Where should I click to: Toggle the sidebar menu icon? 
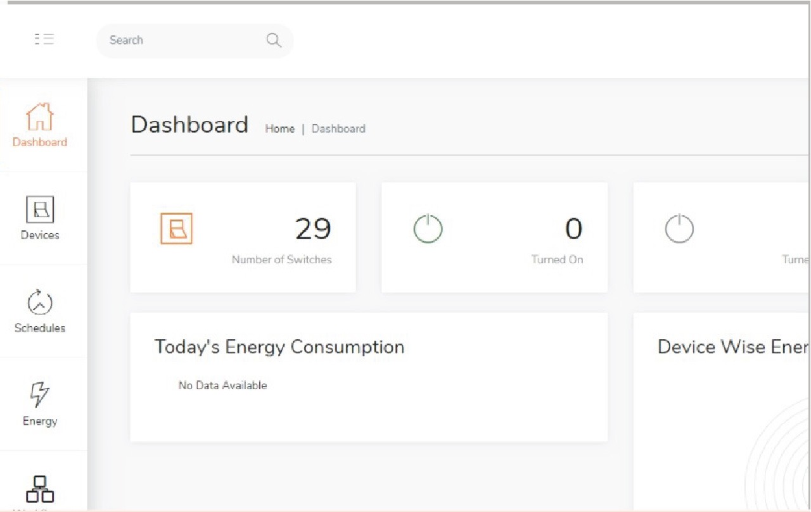coord(44,40)
